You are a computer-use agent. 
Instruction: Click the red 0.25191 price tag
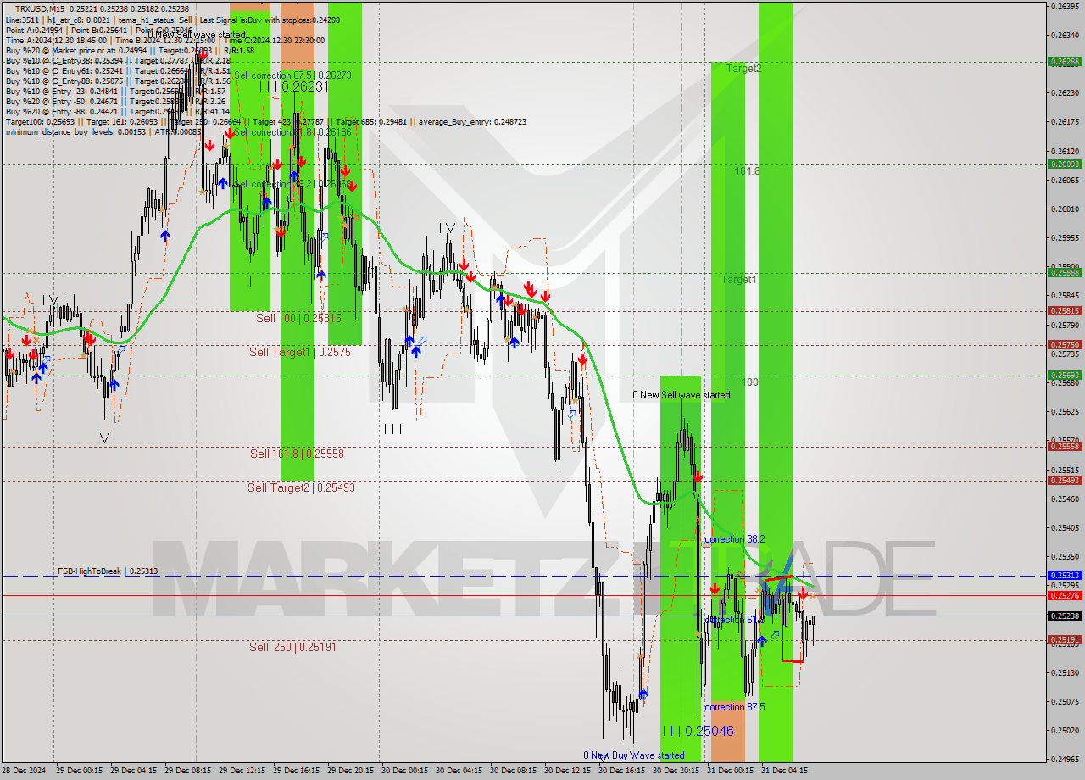[x=1065, y=640]
